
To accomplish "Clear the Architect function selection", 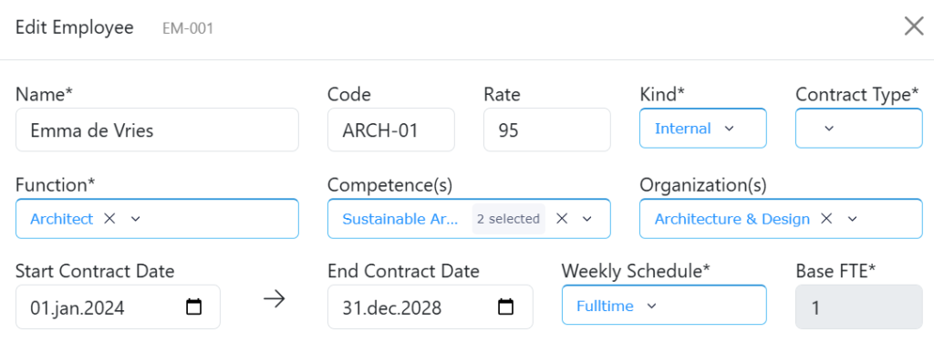I will 109,219.
